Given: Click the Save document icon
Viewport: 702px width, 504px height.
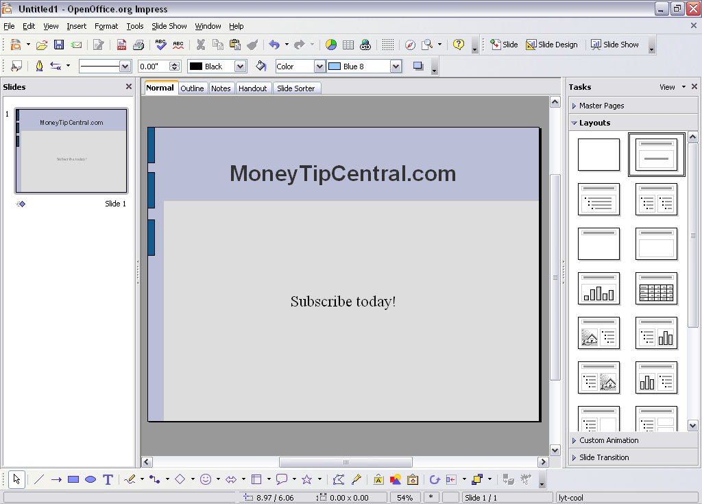Looking at the screenshot, I should (x=59, y=45).
